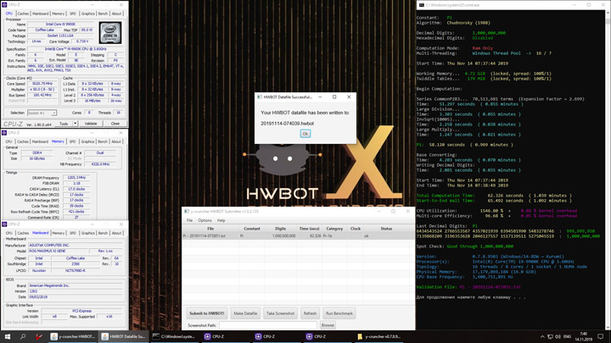Open the notification center icon

click(601, 337)
